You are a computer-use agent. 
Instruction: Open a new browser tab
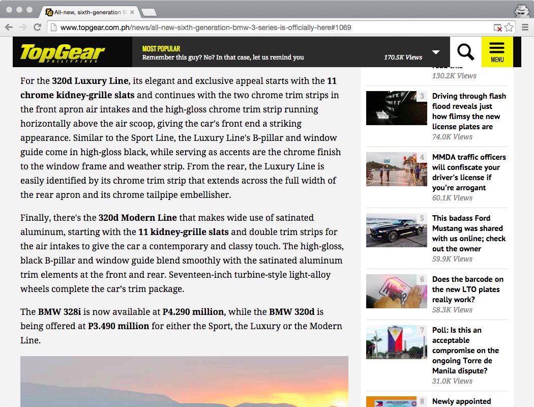pyautogui.click(x=149, y=13)
